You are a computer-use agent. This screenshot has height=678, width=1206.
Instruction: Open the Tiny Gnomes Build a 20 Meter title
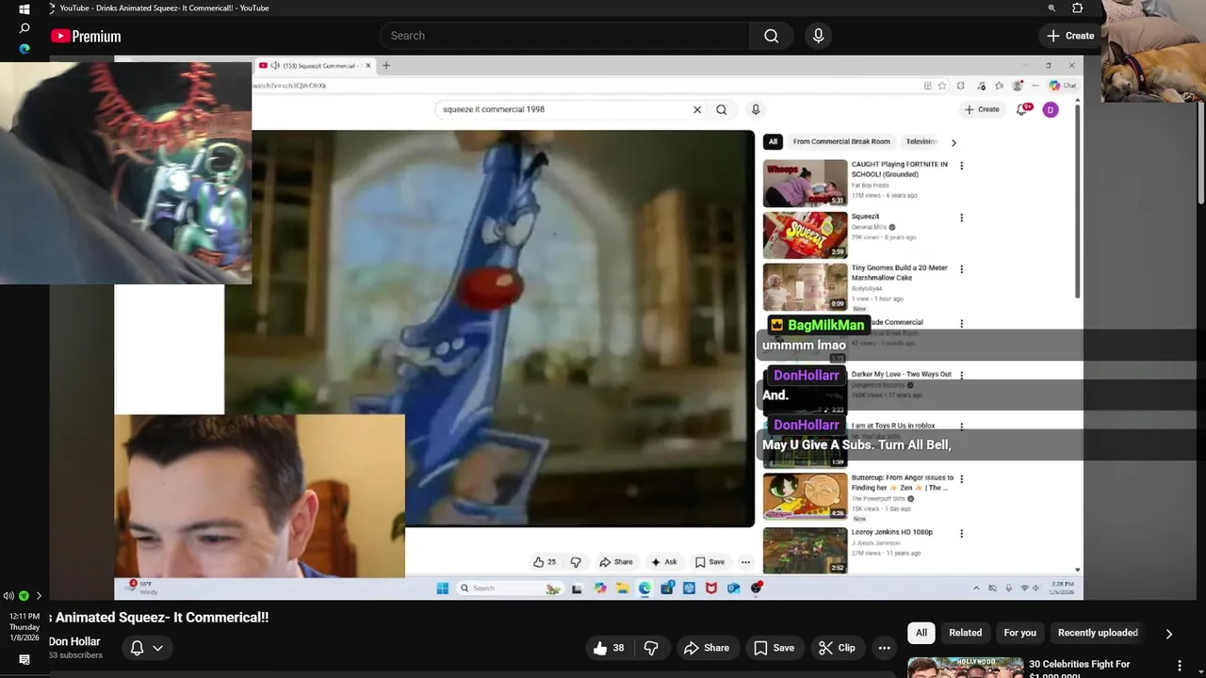pos(899,272)
